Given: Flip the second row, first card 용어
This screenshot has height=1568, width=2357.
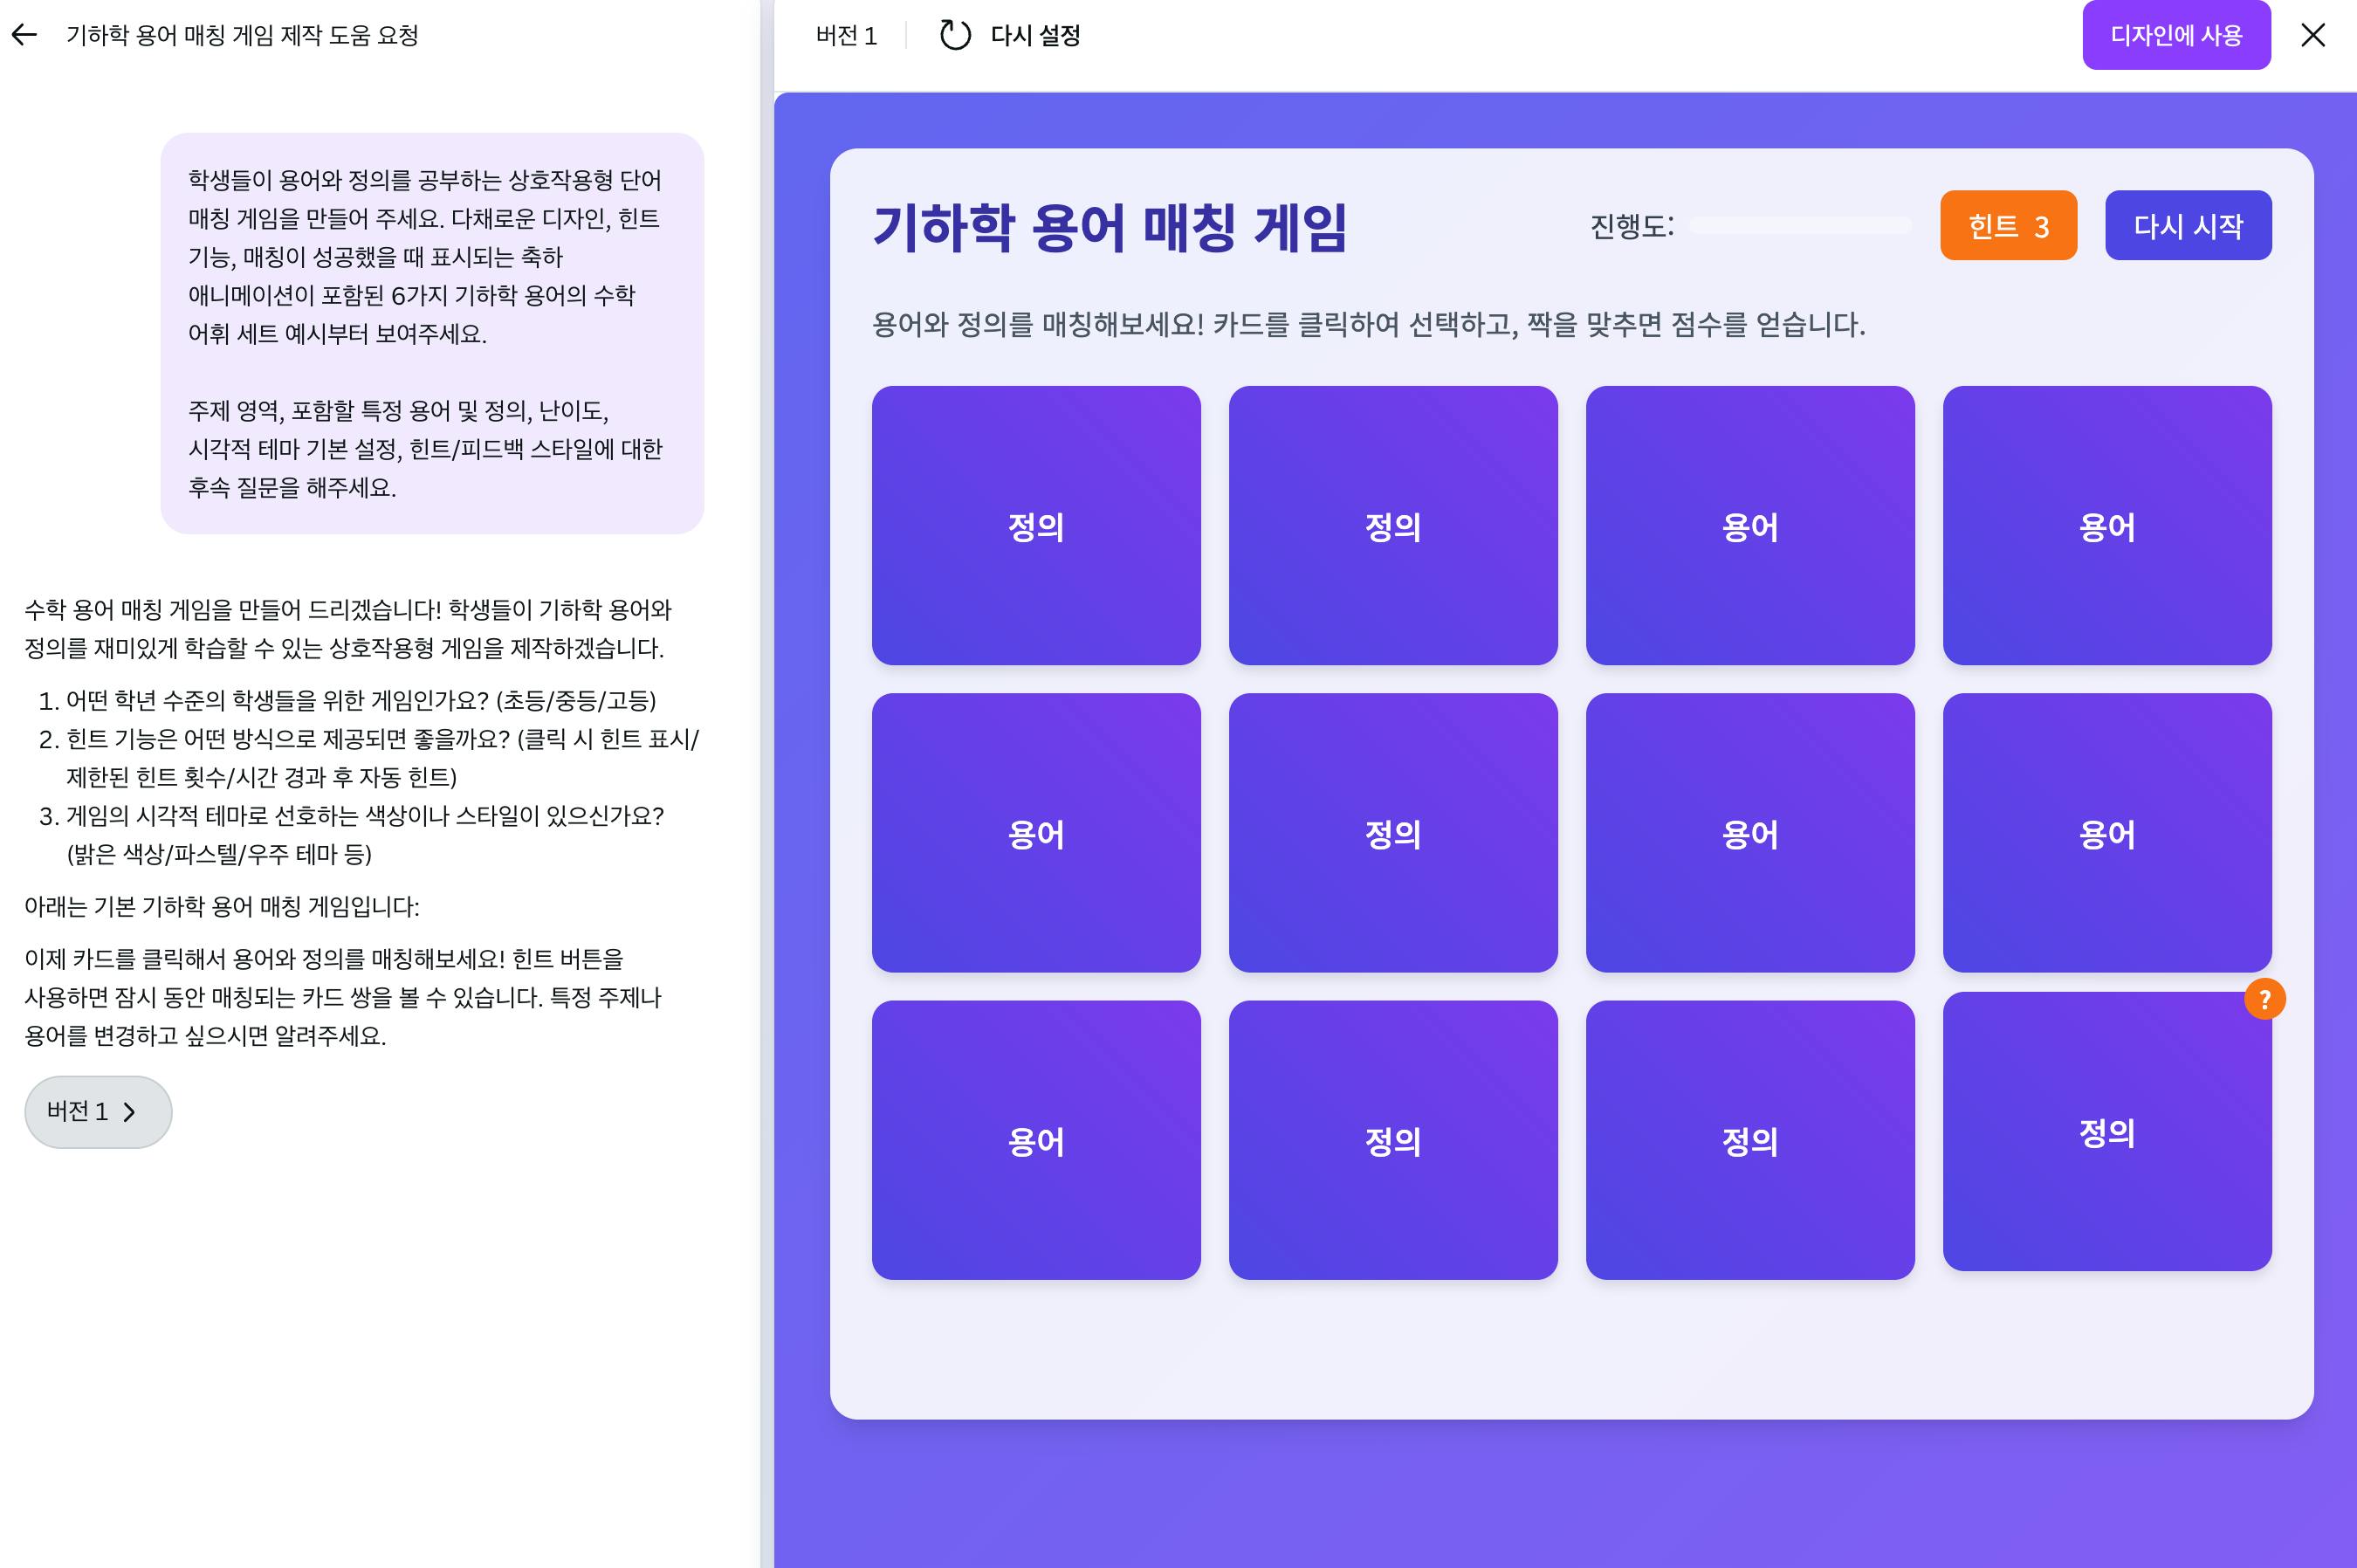Looking at the screenshot, I should coord(1036,832).
